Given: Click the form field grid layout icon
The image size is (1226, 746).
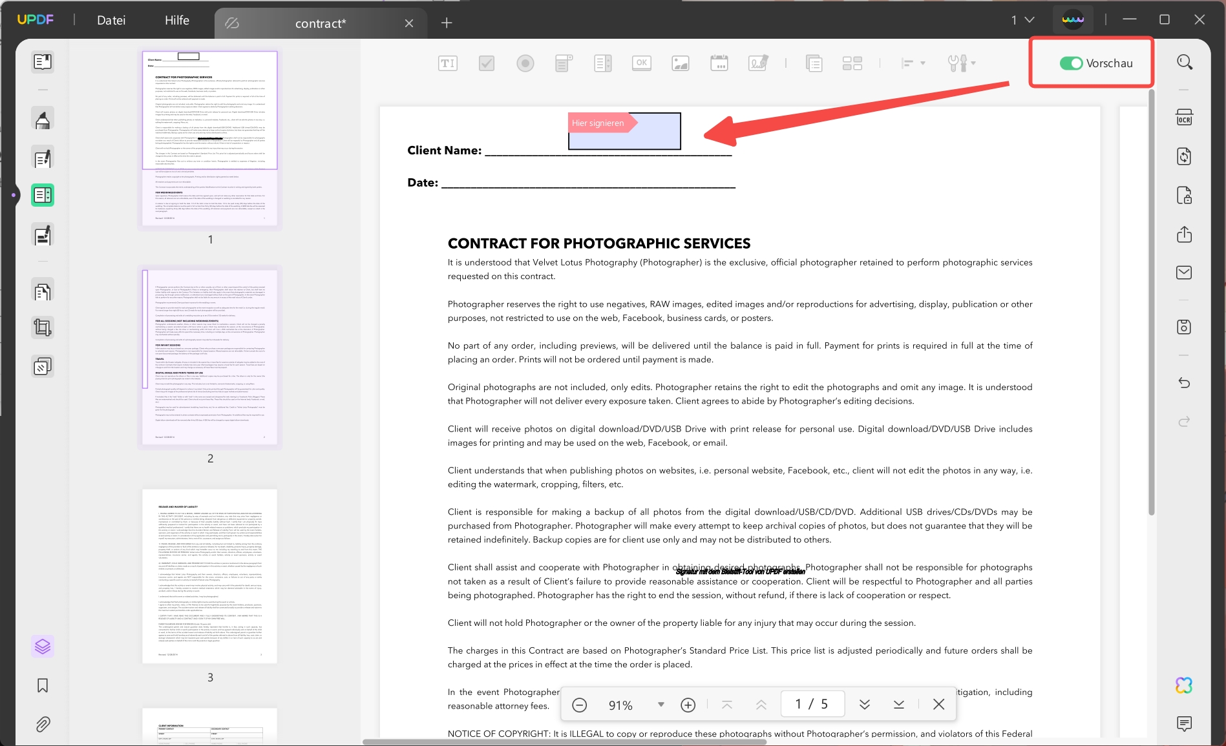Looking at the screenshot, I should (x=852, y=63).
